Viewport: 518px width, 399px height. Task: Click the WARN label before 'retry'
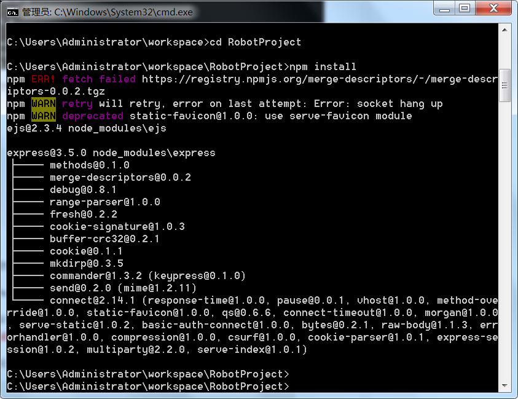(x=44, y=104)
